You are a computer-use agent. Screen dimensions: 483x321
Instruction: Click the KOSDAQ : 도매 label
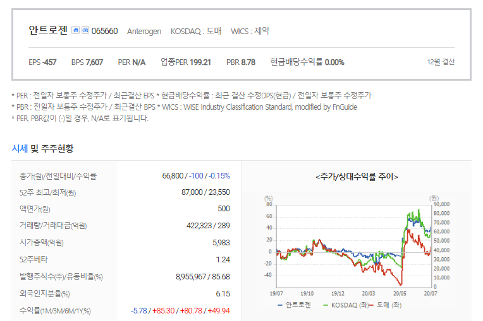(196, 31)
